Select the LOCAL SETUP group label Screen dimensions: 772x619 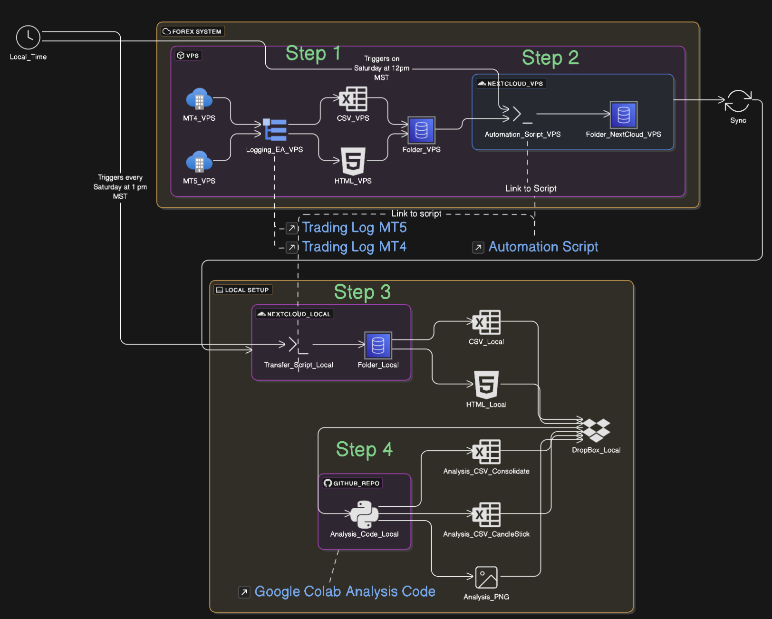(243, 290)
